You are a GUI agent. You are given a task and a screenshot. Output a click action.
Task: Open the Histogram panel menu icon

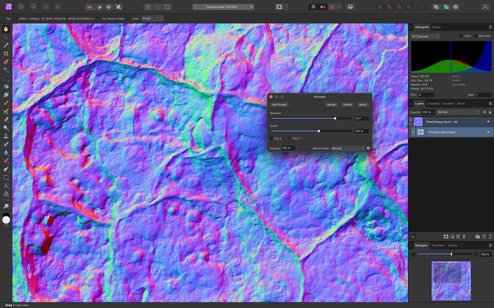490,27
